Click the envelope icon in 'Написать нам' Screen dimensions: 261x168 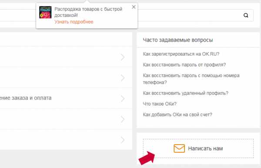pyautogui.click(x=179, y=148)
